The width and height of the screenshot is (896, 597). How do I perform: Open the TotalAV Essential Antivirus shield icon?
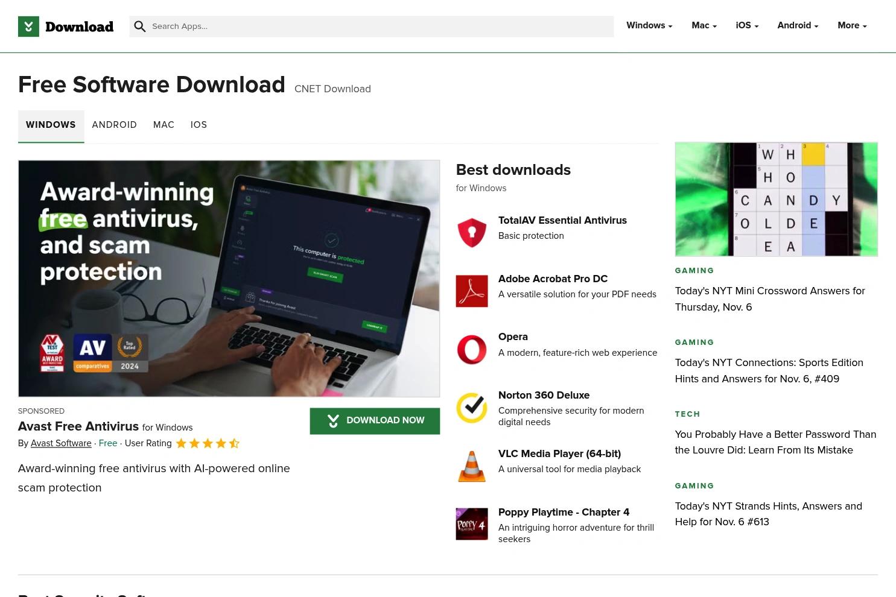point(472,233)
